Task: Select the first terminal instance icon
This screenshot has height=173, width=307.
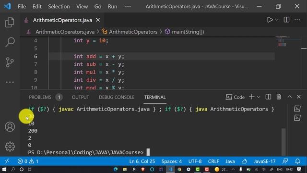Action: (x=297, y=109)
